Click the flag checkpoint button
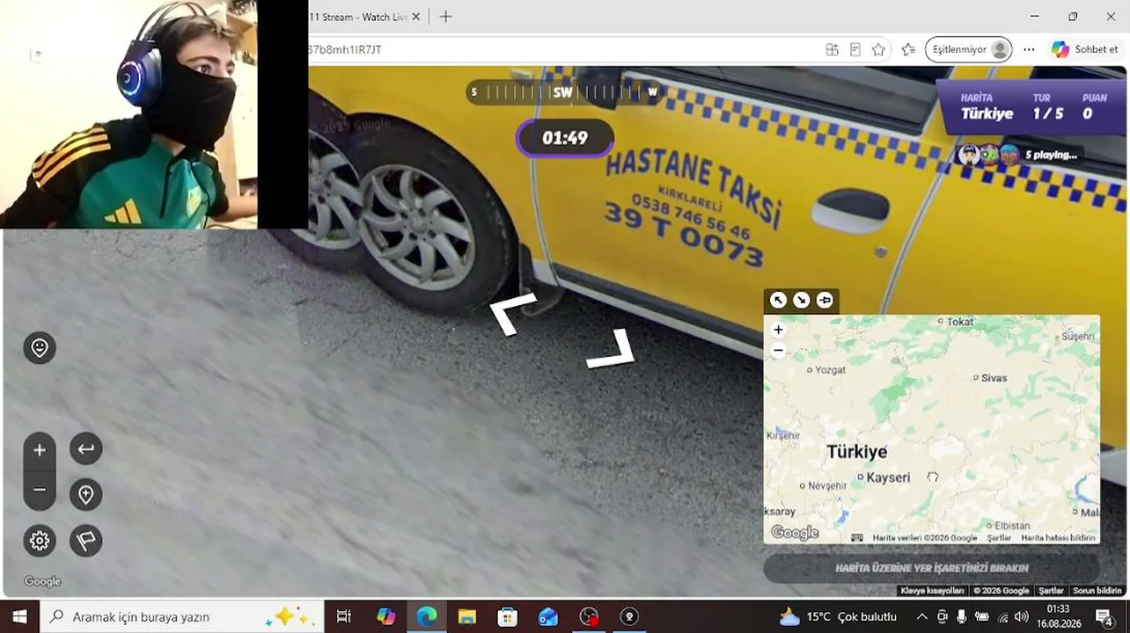 pyautogui.click(x=86, y=541)
